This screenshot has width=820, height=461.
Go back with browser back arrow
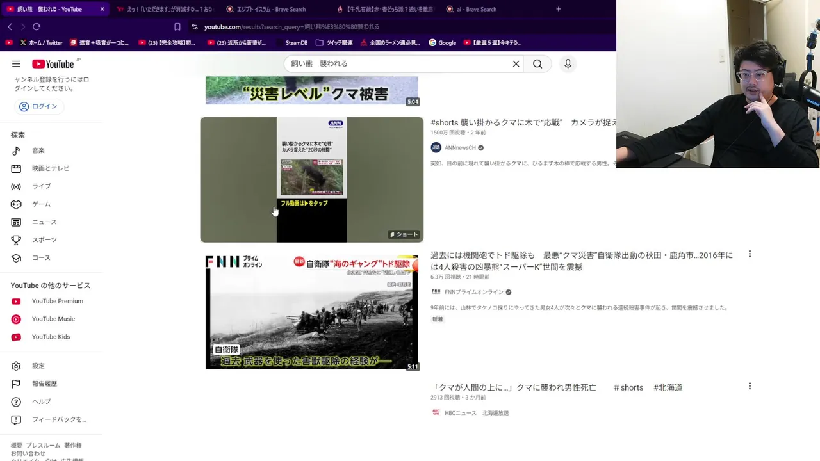[x=10, y=27]
